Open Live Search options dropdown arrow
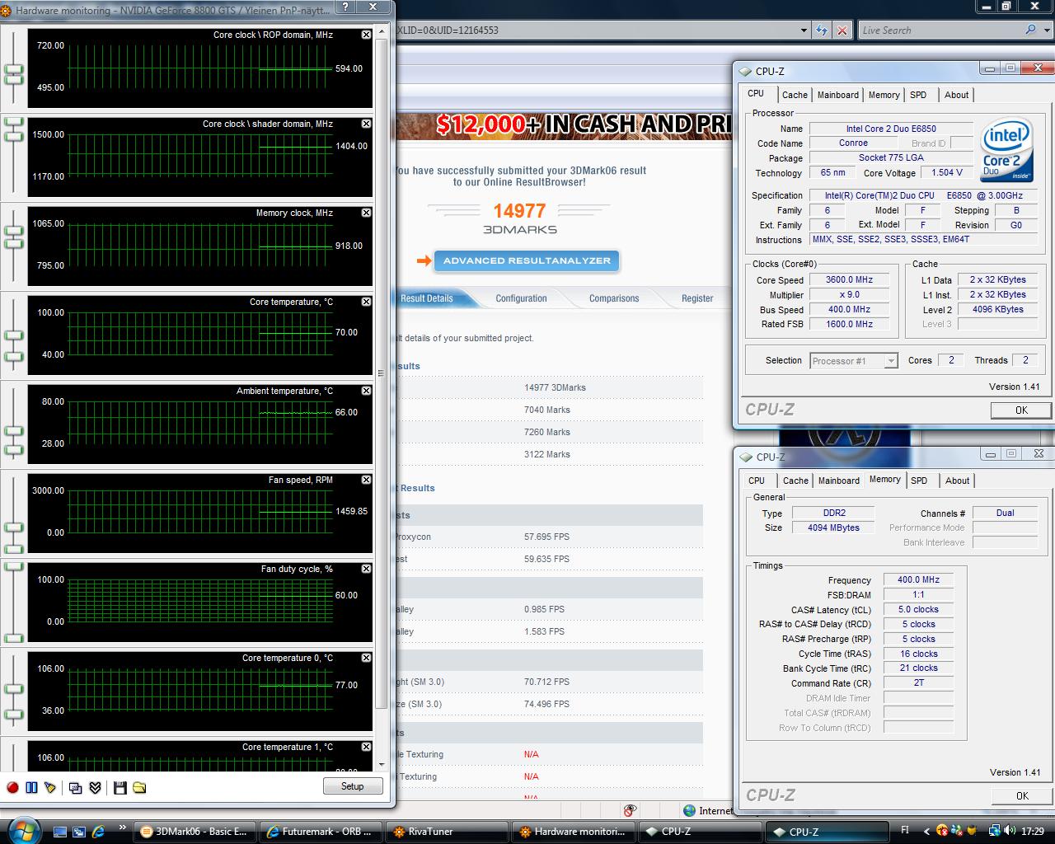Viewport: 1055px width, 844px height. click(1045, 30)
